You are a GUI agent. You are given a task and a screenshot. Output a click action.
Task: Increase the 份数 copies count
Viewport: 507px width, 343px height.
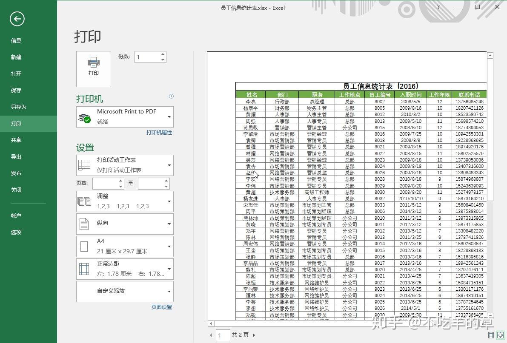click(163, 54)
